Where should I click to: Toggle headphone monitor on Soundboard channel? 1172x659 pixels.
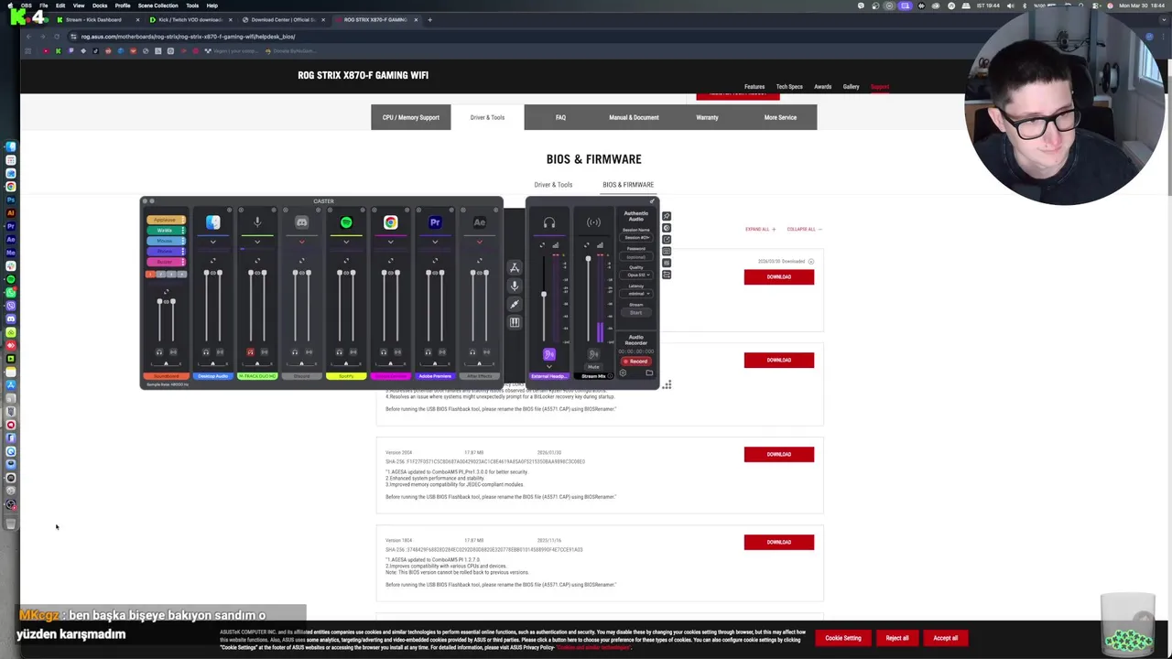tap(159, 351)
